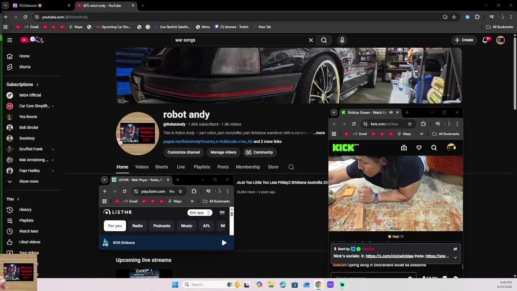Select the Radio chip in LiSTNR
This screenshot has height=291, width=517.
coord(137,226)
